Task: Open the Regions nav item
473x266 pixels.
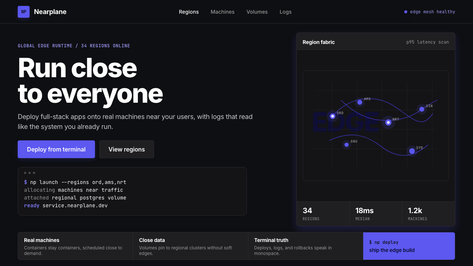Action: click(x=189, y=12)
